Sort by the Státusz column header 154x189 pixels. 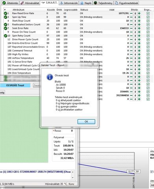coord(84,10)
